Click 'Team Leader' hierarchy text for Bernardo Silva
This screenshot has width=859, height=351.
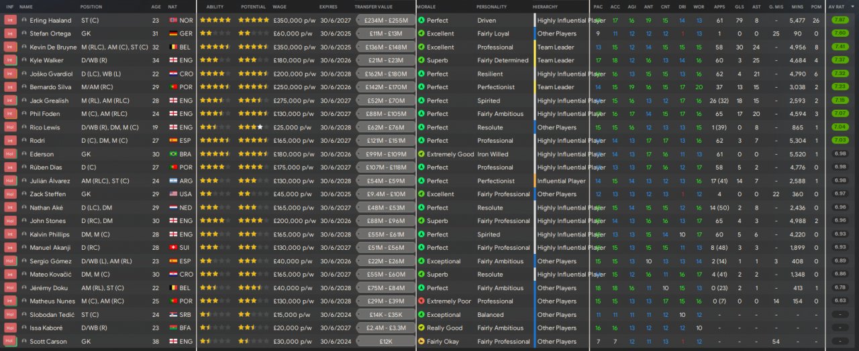pos(556,87)
